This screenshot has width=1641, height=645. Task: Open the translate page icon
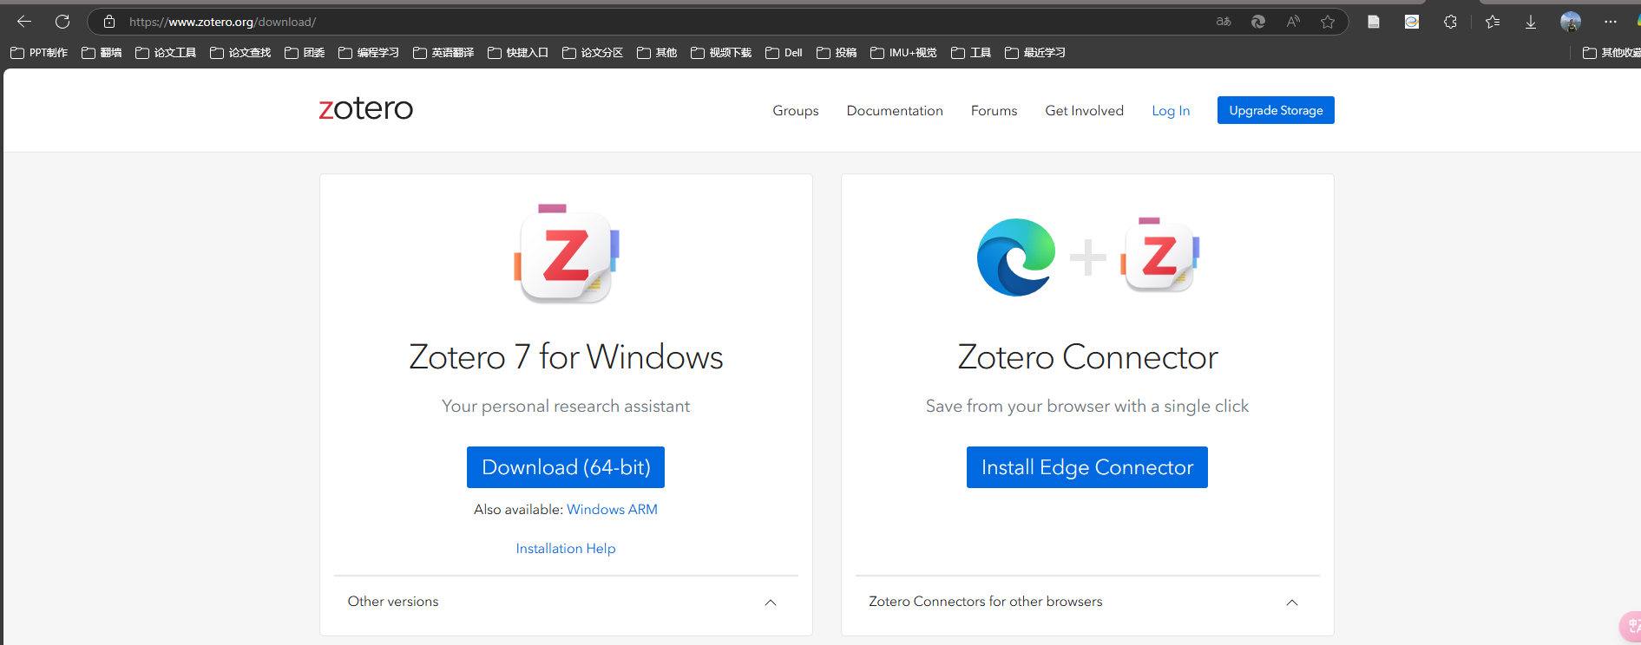click(x=1224, y=22)
